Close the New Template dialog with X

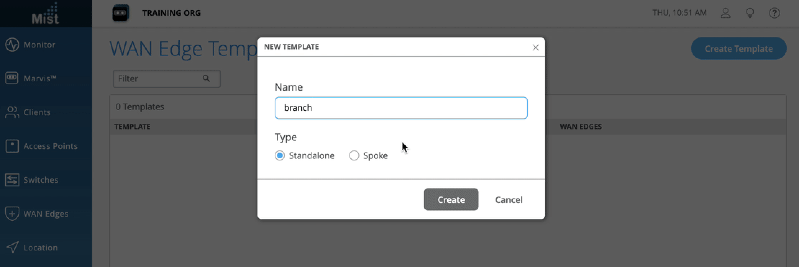(535, 47)
